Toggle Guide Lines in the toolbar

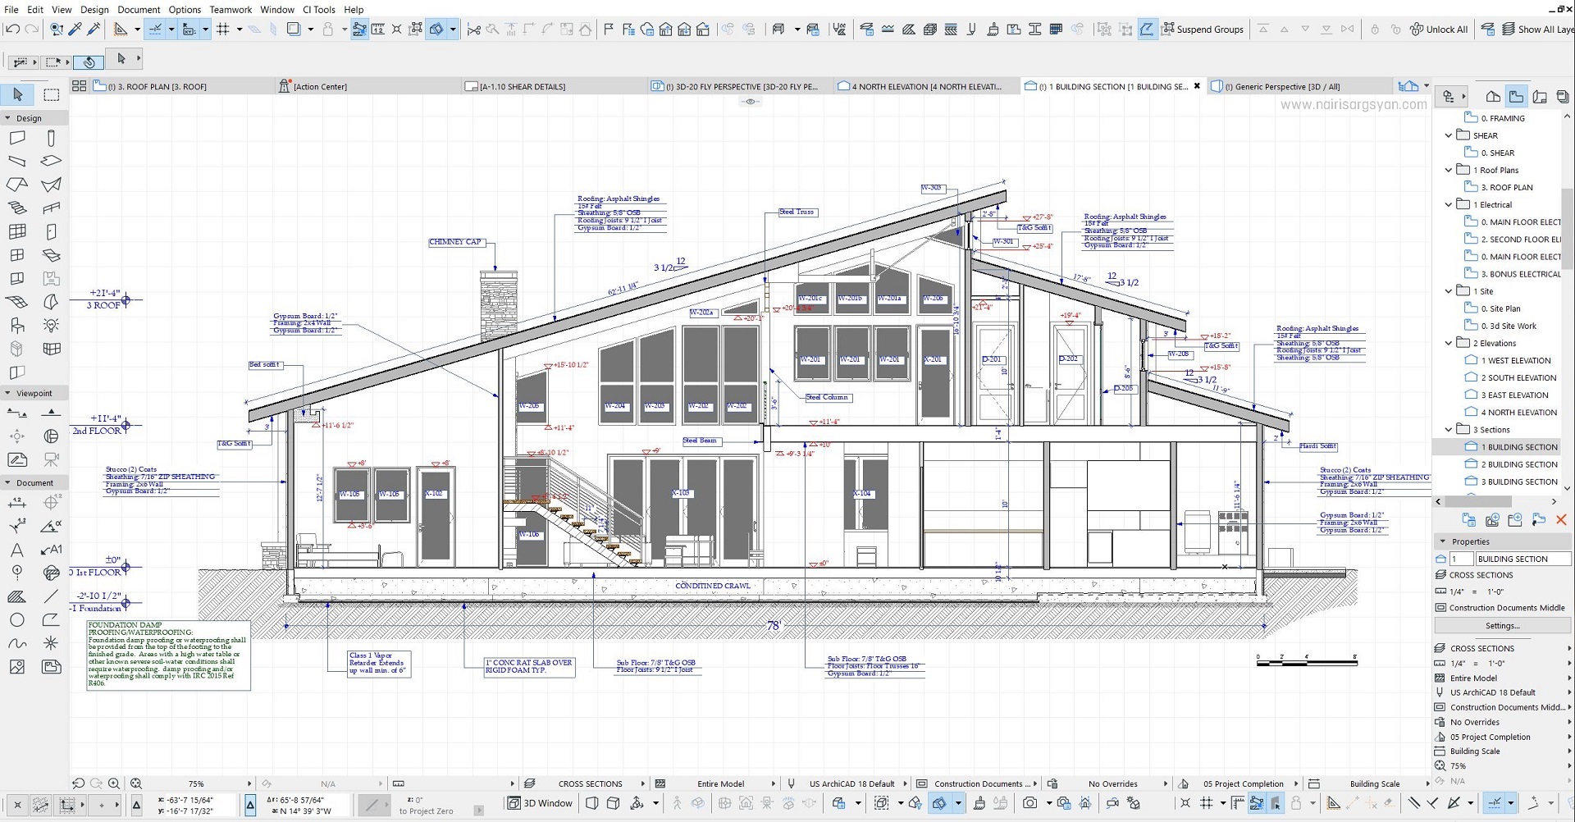pyautogui.click(x=155, y=30)
